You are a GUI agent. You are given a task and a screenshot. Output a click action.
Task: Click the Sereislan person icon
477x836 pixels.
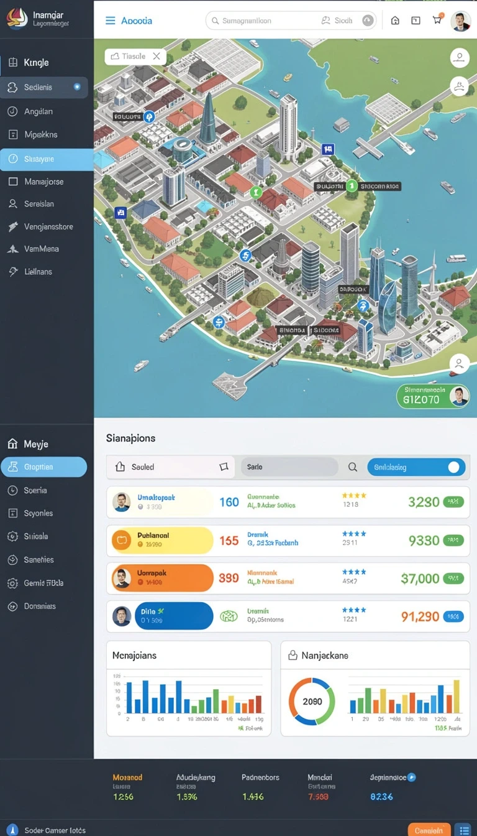pyautogui.click(x=12, y=203)
